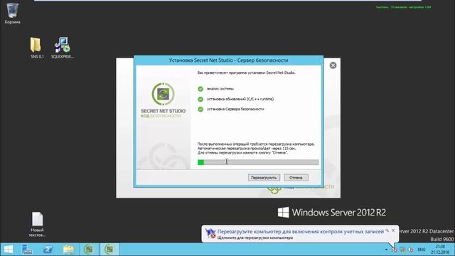Close the background Secret Net Studio splash window
This screenshot has height=256, width=455.
tap(333, 65)
